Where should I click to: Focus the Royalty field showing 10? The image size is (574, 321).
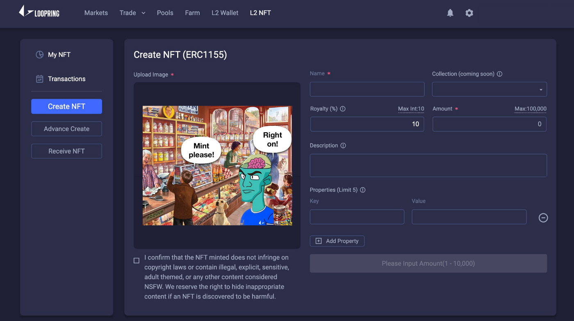pyautogui.click(x=367, y=124)
